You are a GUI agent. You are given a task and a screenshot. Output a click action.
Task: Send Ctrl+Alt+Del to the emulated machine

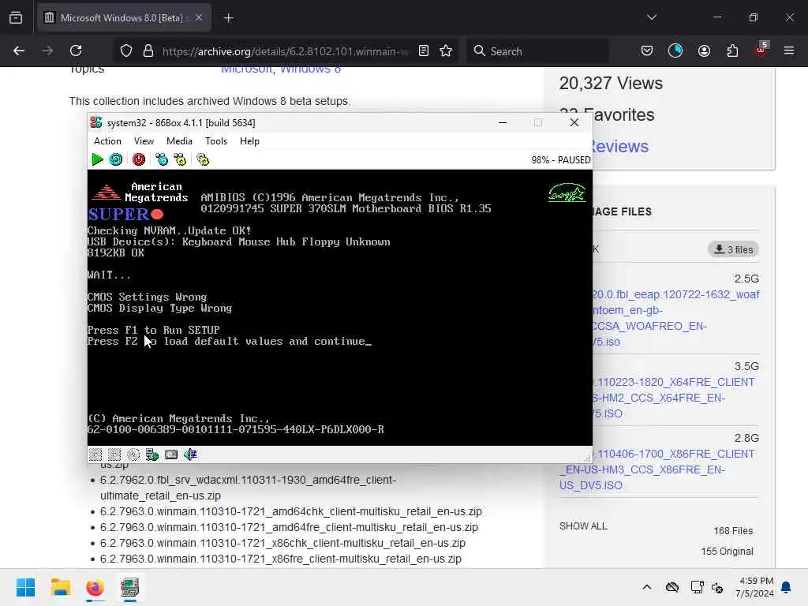(162, 159)
